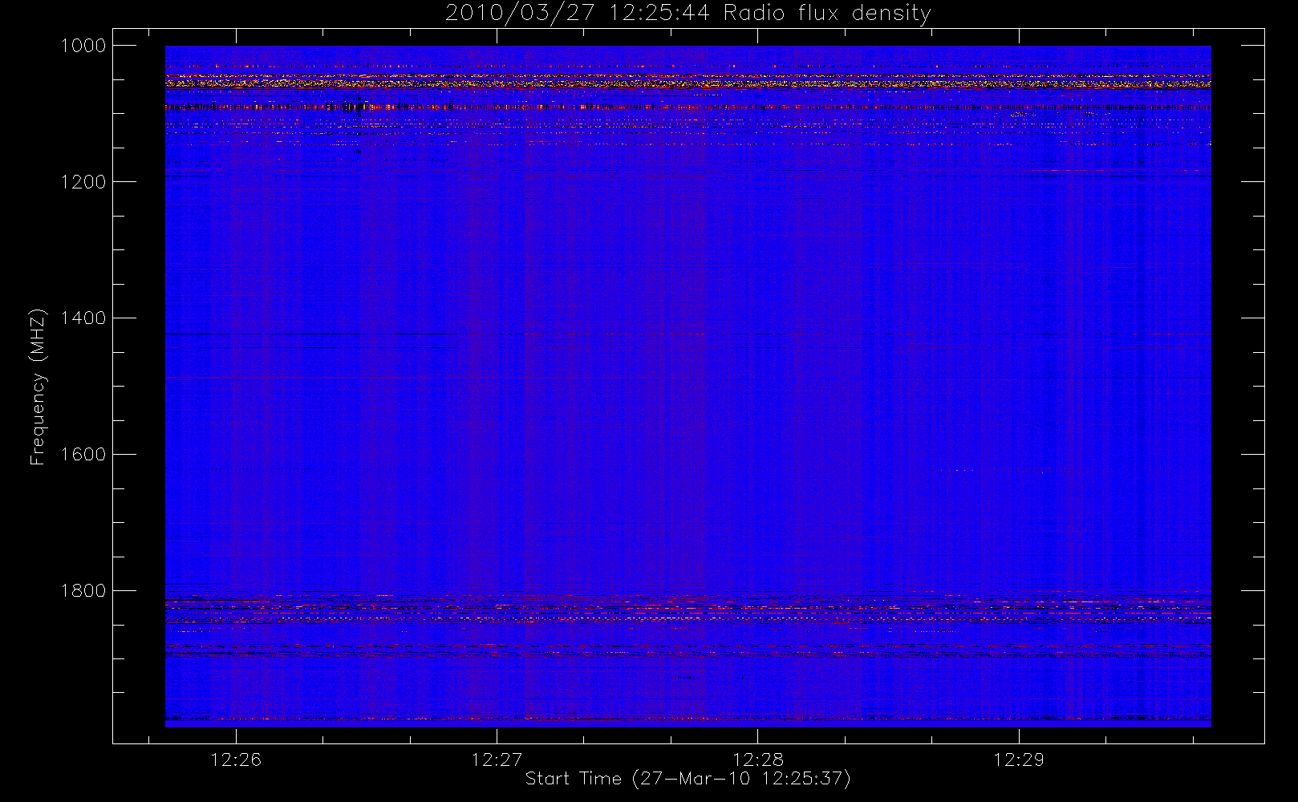
Task: Click the 12:27 time tick label
Action: 497,759
